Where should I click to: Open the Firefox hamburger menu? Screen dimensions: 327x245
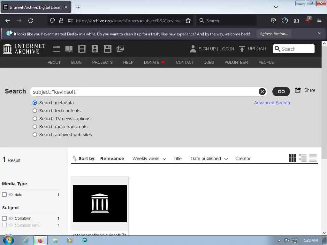pyautogui.click(x=319, y=20)
